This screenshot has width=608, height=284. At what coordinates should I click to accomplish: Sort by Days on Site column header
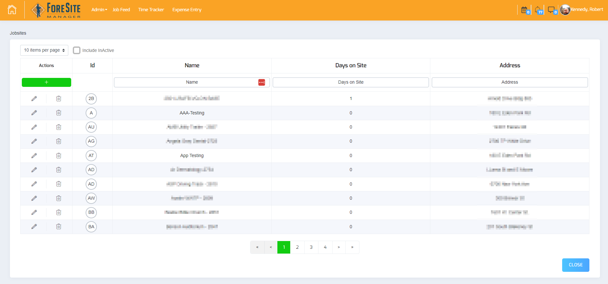pyautogui.click(x=351, y=65)
